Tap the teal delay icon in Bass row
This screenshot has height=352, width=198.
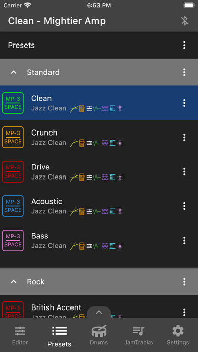[x=112, y=246]
